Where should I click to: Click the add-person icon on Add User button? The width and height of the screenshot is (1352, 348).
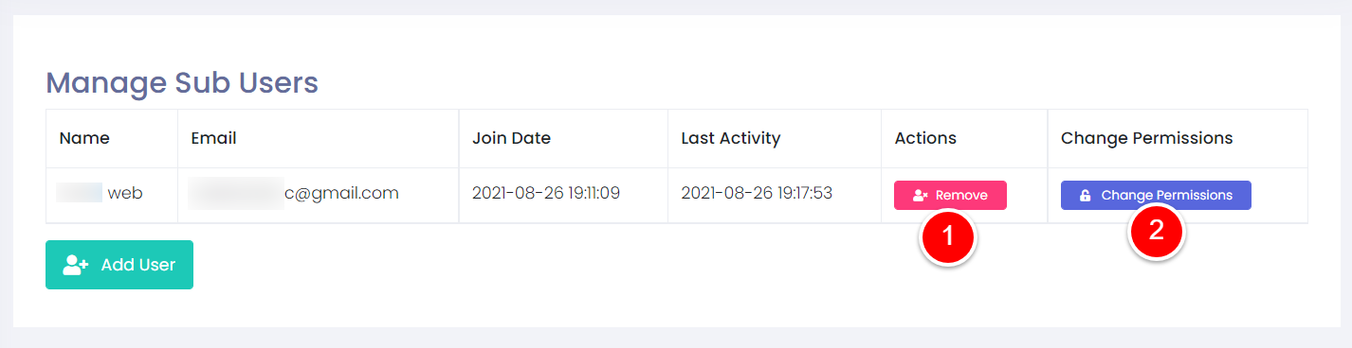click(x=76, y=265)
